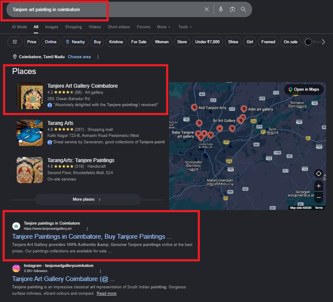The width and height of the screenshot is (333, 302).
Task: Apply the On sale filter chip
Action: (291, 42)
